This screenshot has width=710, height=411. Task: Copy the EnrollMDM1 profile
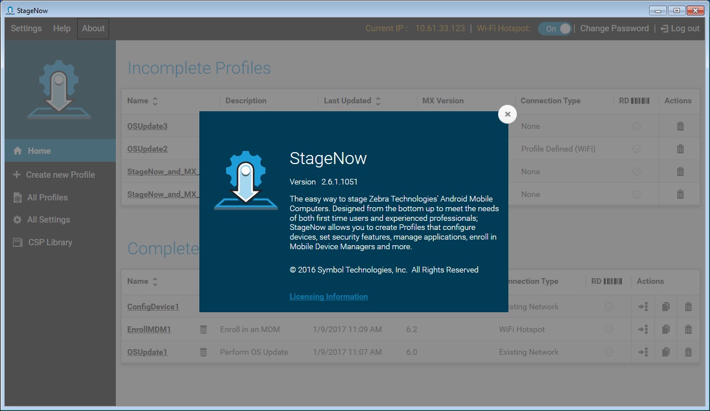[x=666, y=329]
